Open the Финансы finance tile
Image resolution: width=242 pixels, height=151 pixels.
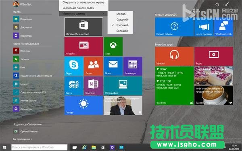point(174,86)
